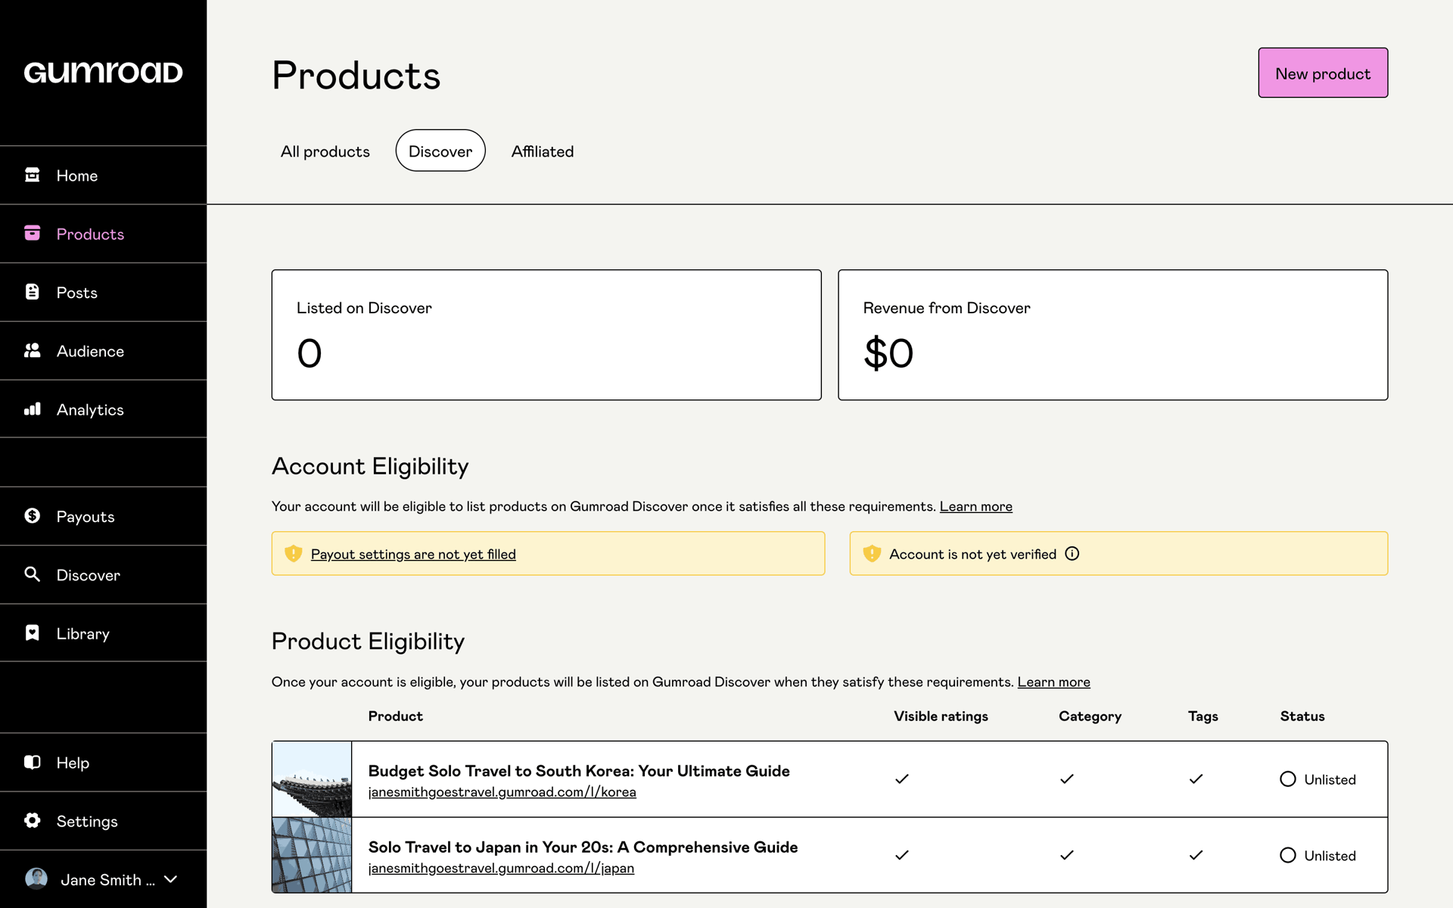This screenshot has width=1453, height=908.
Task: Click the Tags column header
Action: click(x=1203, y=716)
